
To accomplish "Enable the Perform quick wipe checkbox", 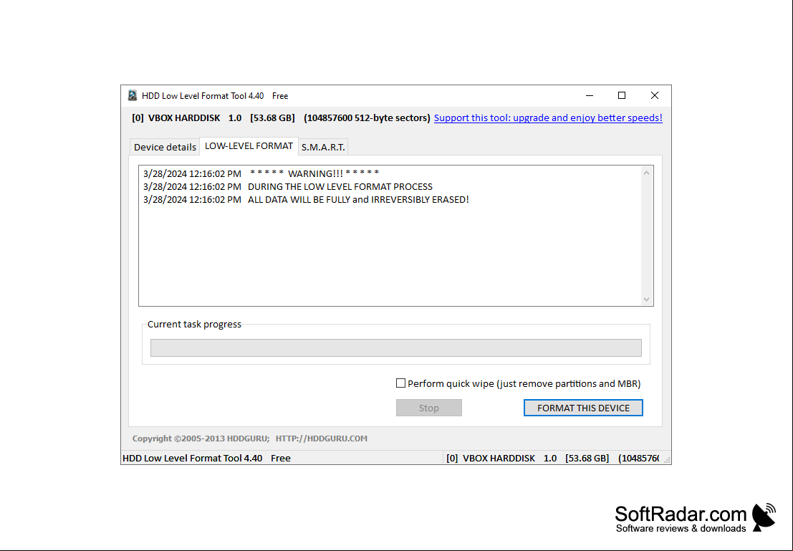I will pos(400,383).
